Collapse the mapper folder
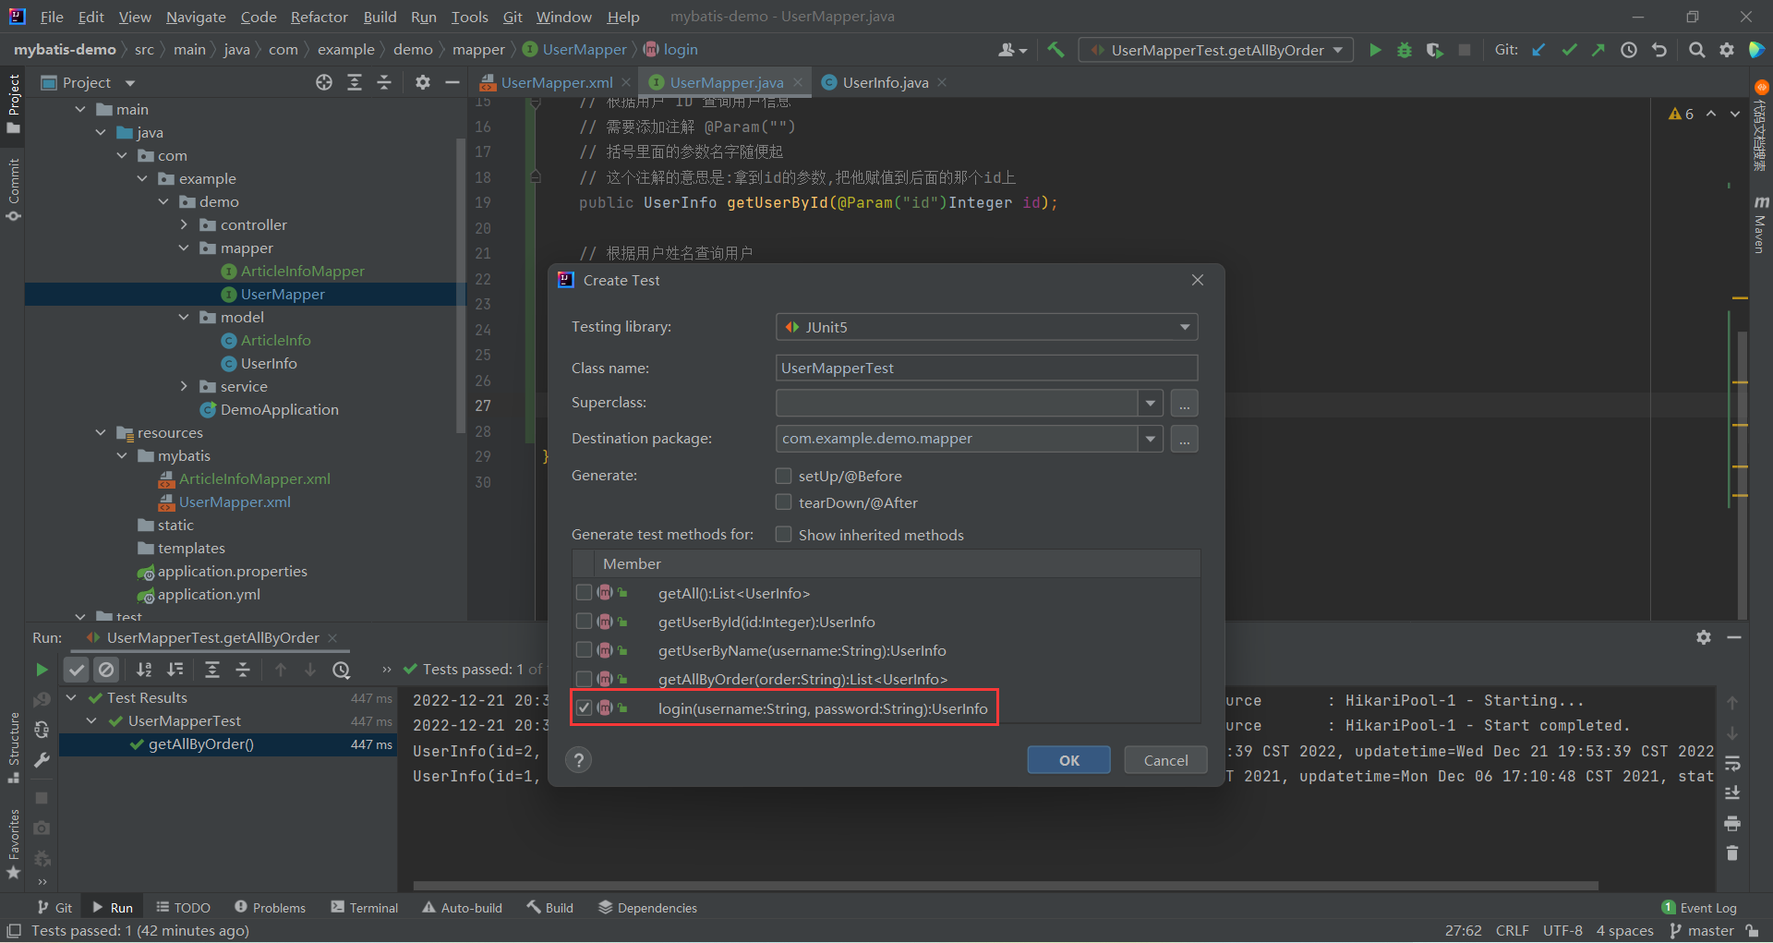Image resolution: width=1773 pixels, height=943 pixels. [184, 248]
